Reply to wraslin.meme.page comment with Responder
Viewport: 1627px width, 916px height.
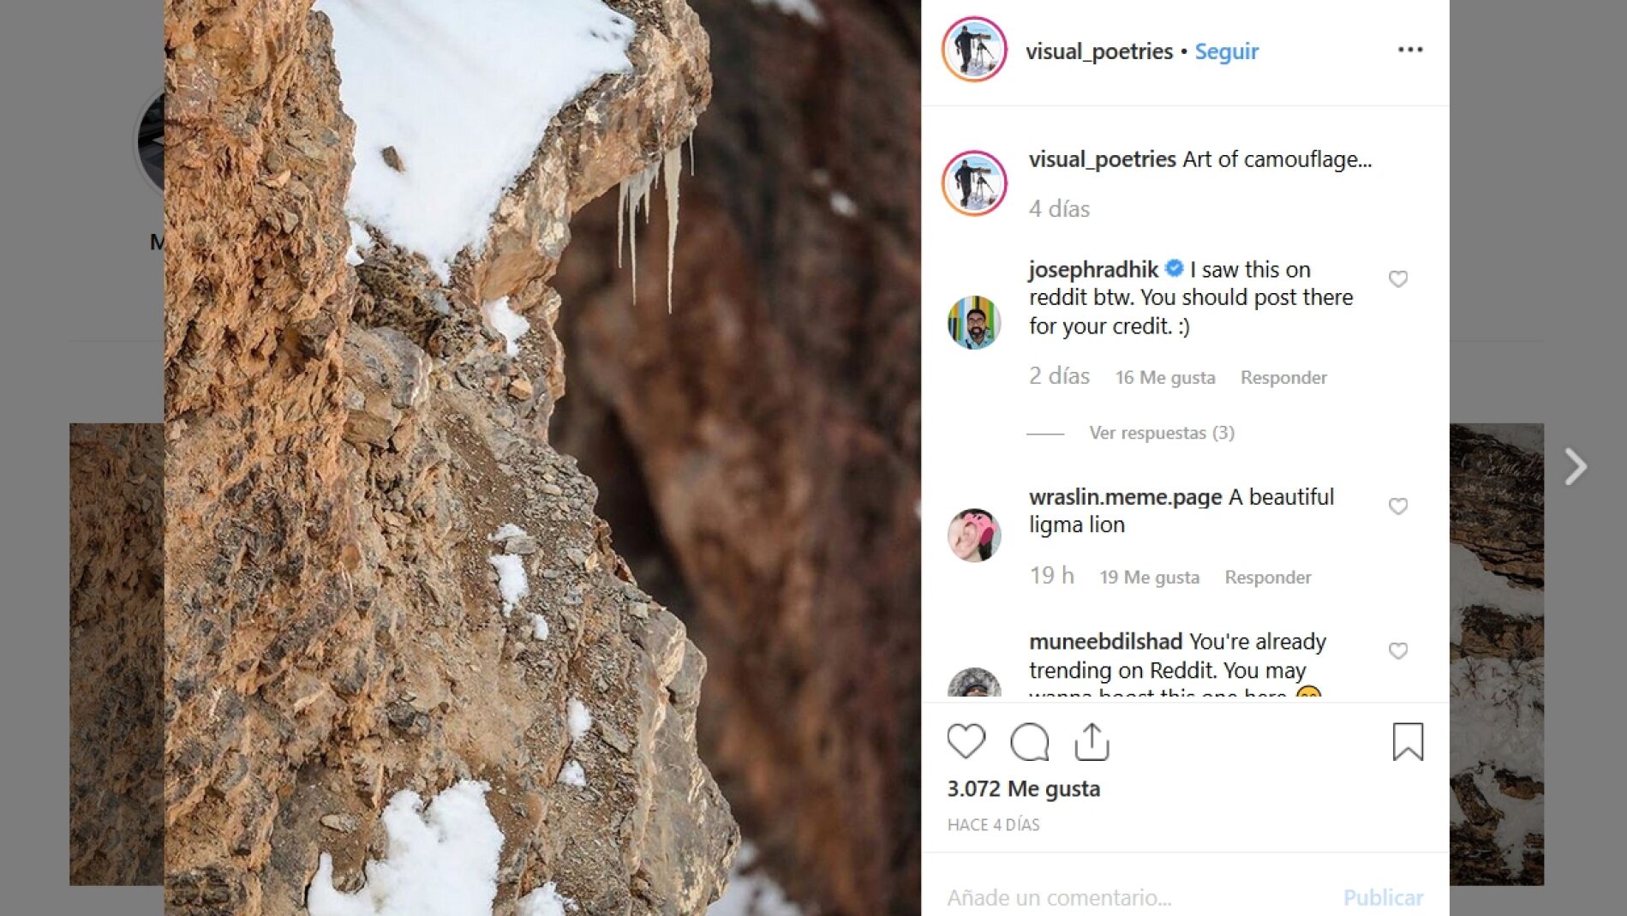1268,578
